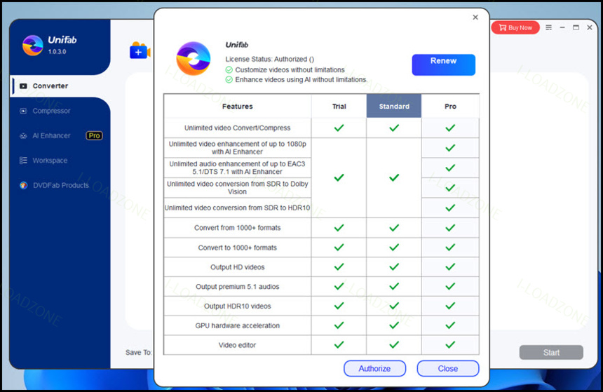This screenshot has height=392, width=603.
Task: Click the DVDFab Products logo icon
Action: pyautogui.click(x=23, y=185)
